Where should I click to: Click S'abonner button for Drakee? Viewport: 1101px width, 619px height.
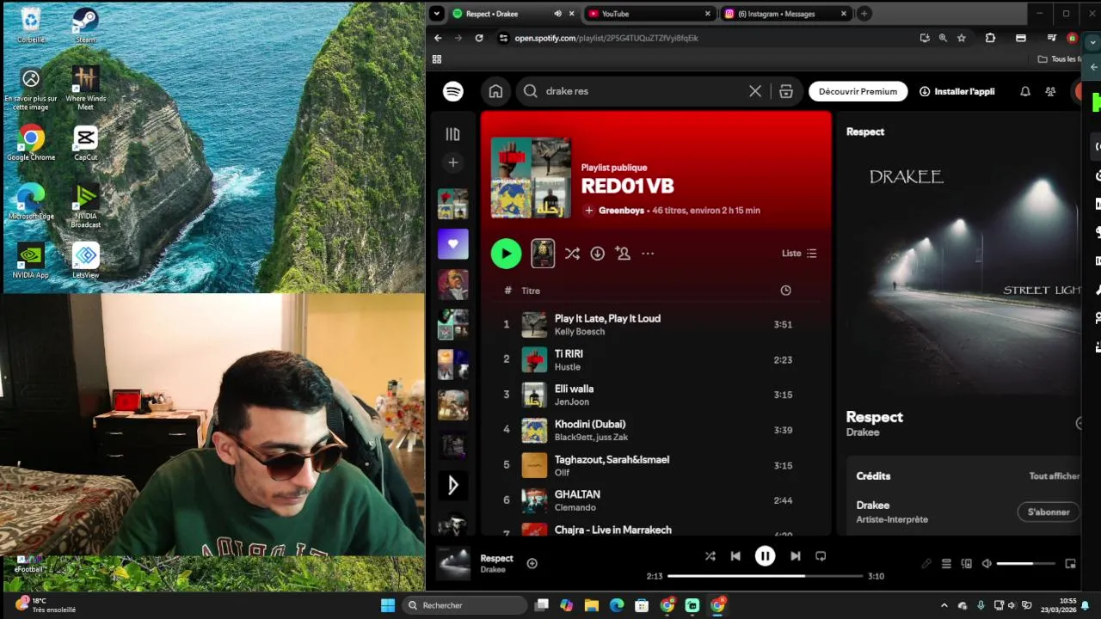point(1049,512)
